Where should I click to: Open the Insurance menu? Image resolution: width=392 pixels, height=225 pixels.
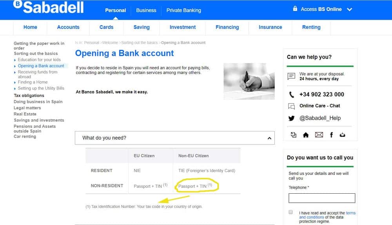270,27
